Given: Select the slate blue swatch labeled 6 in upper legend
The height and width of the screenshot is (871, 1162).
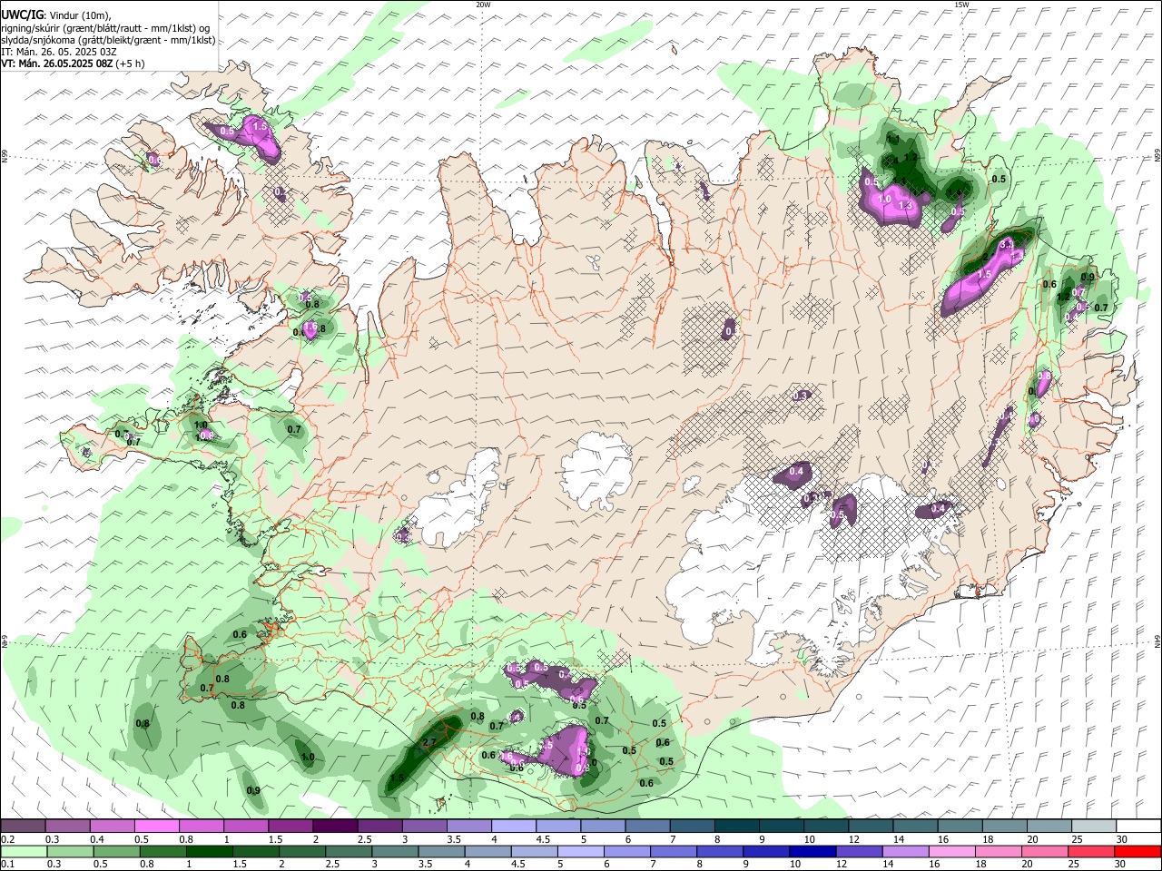Looking at the screenshot, I should [646, 827].
